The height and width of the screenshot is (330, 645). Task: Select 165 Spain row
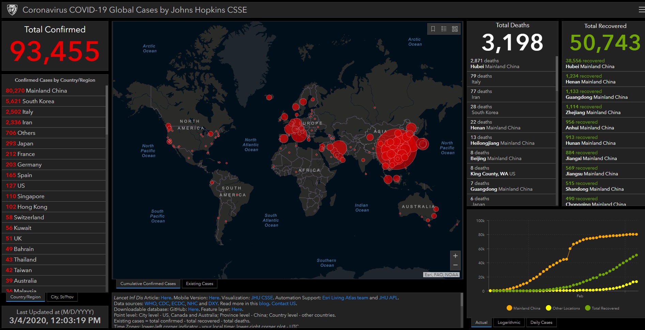coord(54,175)
